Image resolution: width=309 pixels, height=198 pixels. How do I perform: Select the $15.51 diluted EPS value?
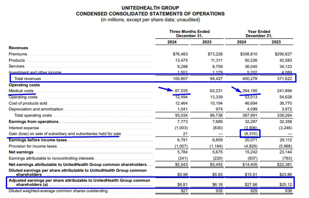251,175
